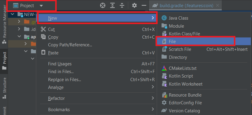
Task: Create a new File
Action: (204, 42)
